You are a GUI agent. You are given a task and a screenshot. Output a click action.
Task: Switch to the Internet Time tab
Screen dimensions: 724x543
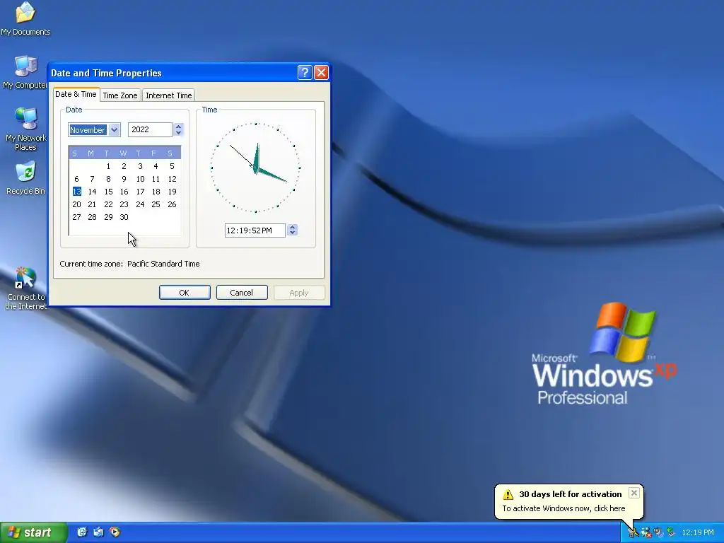[168, 95]
